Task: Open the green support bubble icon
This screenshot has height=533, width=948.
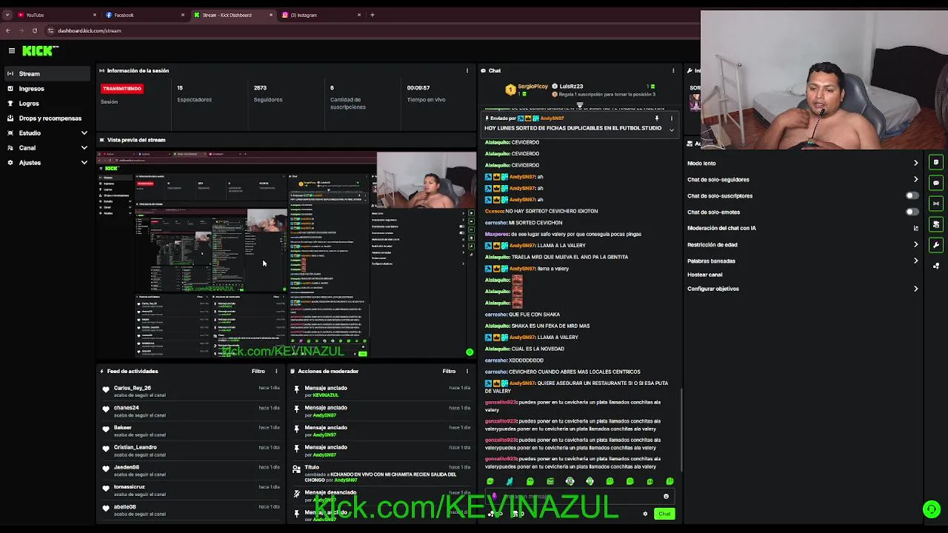Action: click(x=932, y=509)
